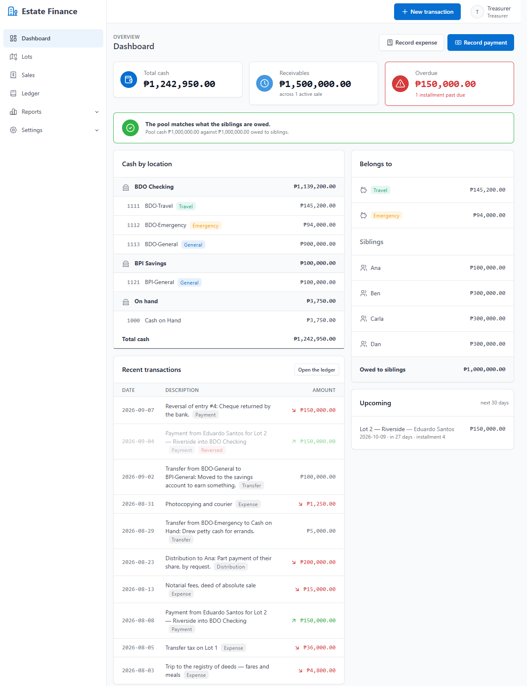Viewport: 527px width, 686px height.
Task: Click the red arrow on Photocopying and courier
Action: [x=300, y=504]
